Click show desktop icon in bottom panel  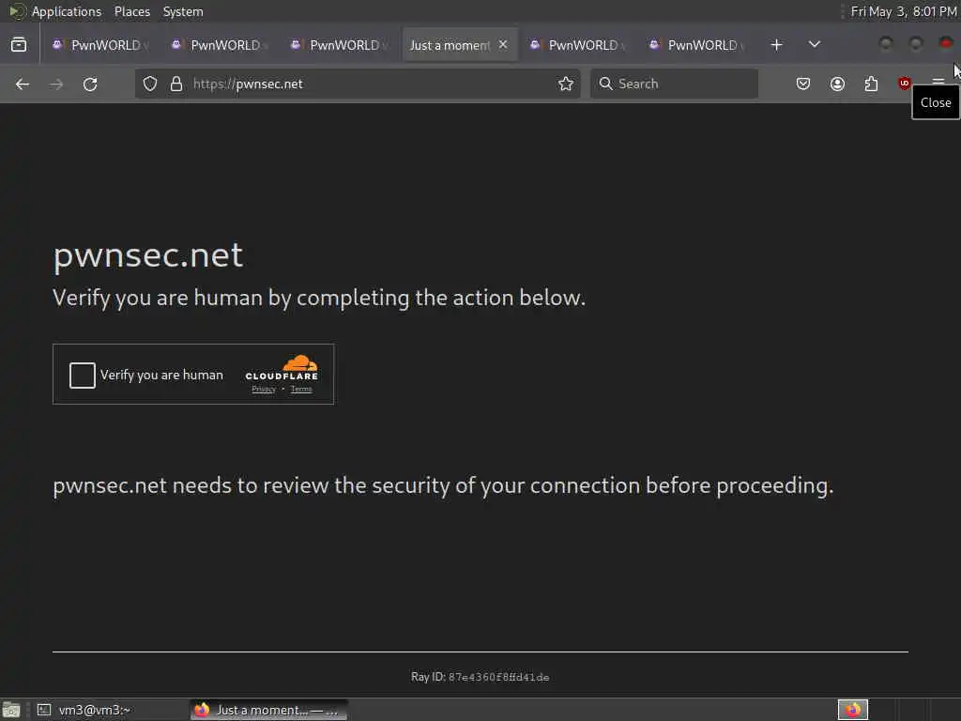10,710
